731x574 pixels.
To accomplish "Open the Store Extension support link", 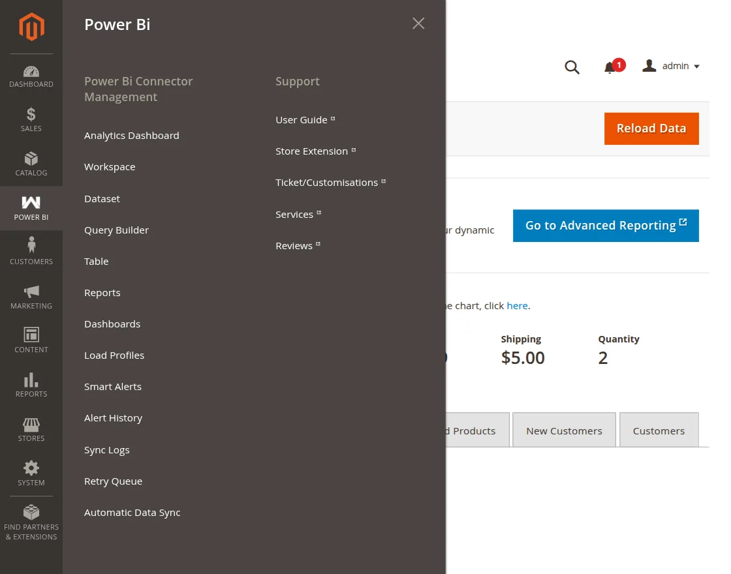I will 316,151.
